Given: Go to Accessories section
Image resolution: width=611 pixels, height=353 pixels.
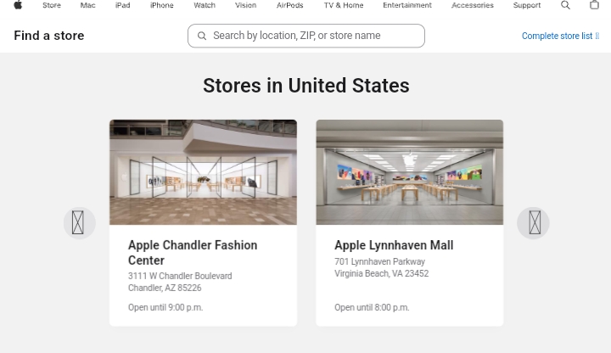Looking at the screenshot, I should coord(473,5).
